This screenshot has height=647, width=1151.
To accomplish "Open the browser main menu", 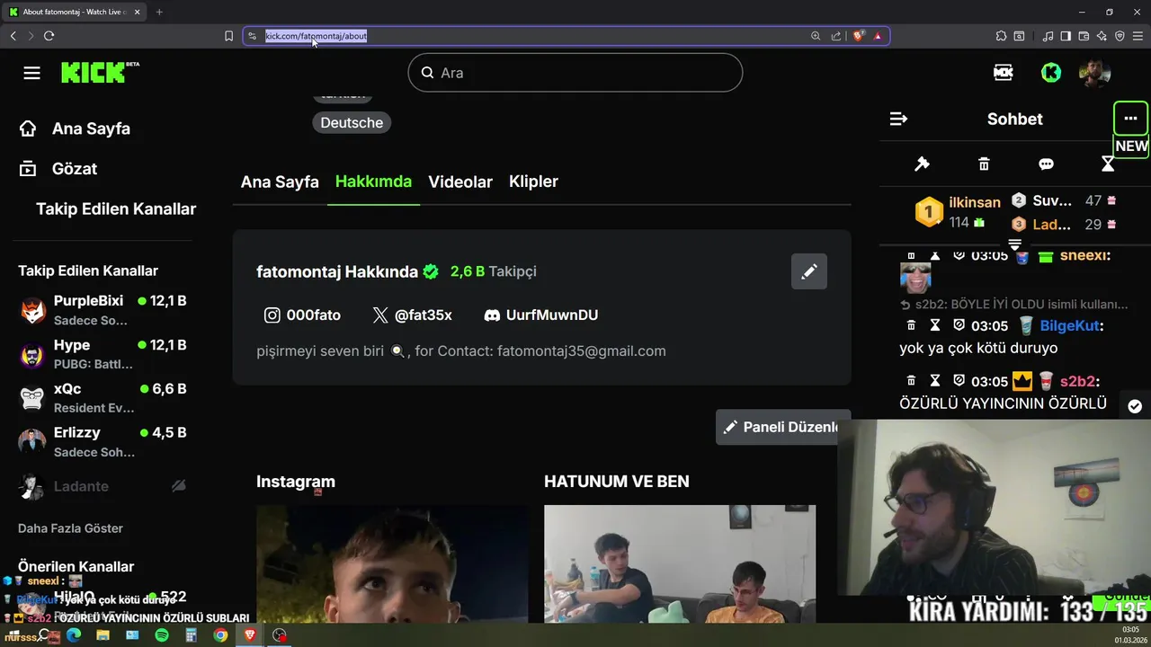I will pos(1138,36).
